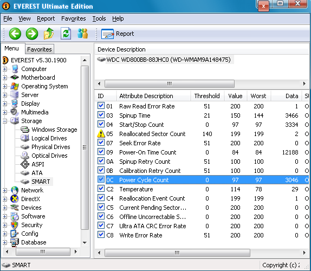Toggle the Temperature attribute checkbox
The image size is (311, 271).
tap(101, 189)
